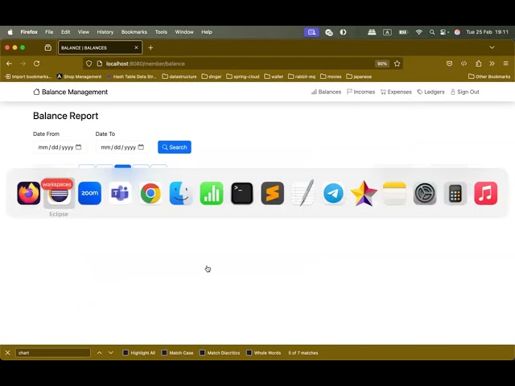Switch to Telegram app icon
This screenshot has height=386, width=515.
point(333,193)
